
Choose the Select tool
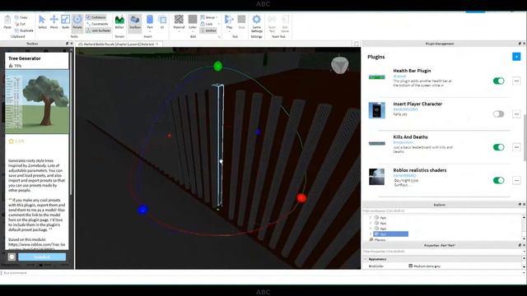pyautogui.click(x=42, y=22)
